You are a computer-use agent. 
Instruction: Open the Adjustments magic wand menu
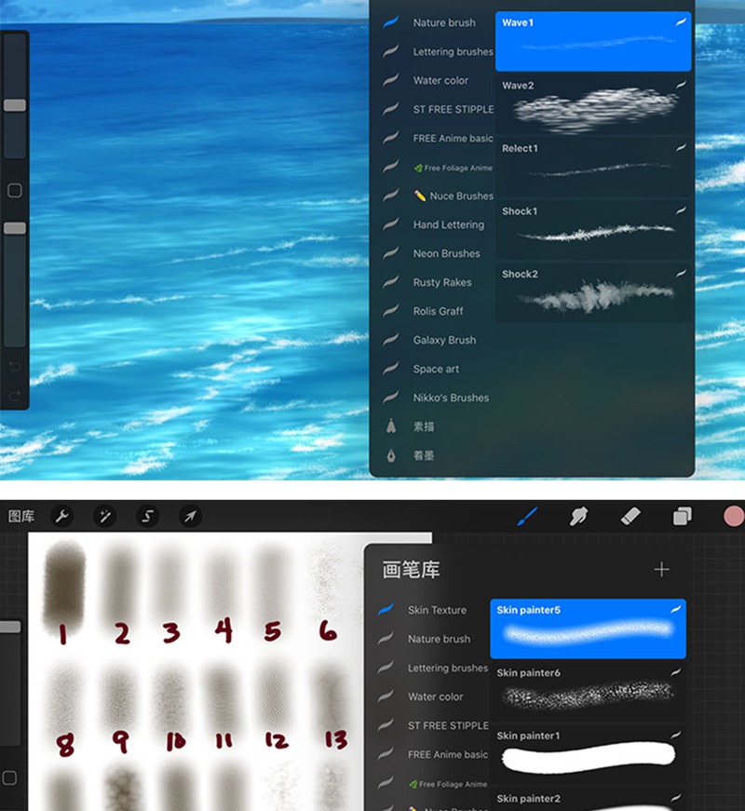(105, 516)
